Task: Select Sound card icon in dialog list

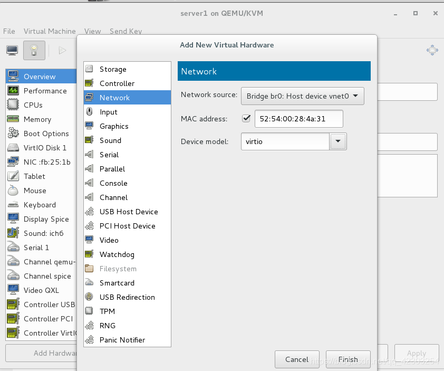Action: [90, 140]
